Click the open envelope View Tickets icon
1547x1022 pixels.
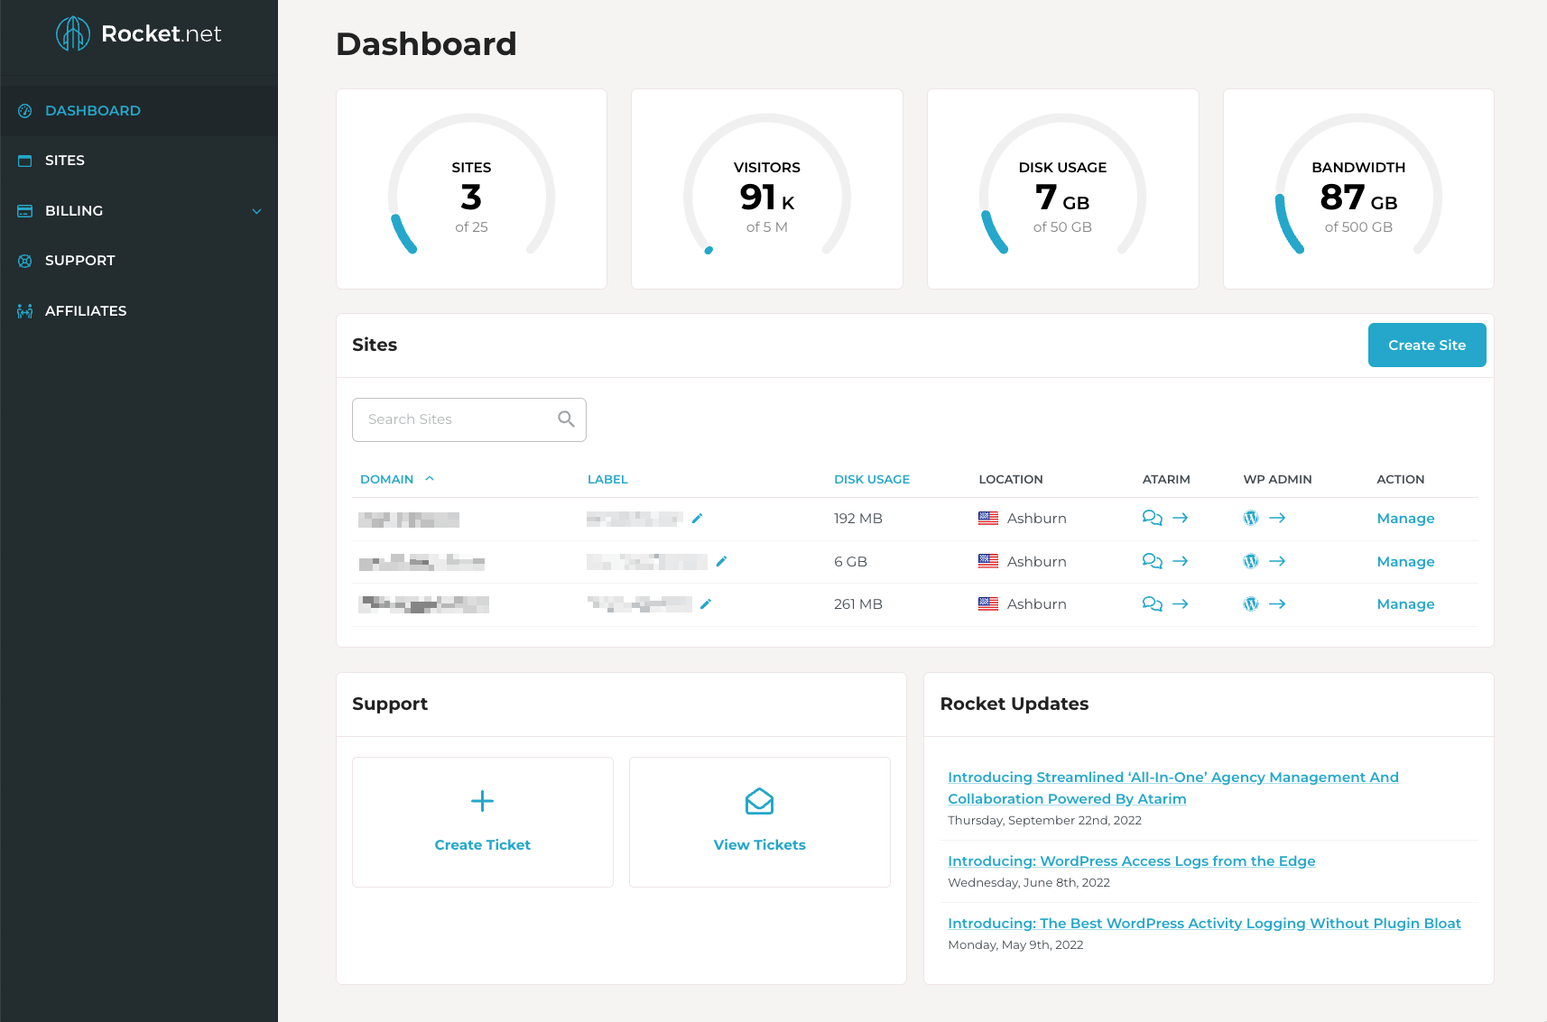[x=760, y=801]
